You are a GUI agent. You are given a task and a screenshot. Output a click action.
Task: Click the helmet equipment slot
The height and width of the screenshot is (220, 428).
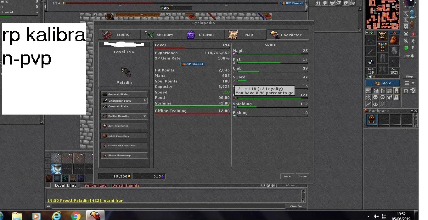[382, 36]
